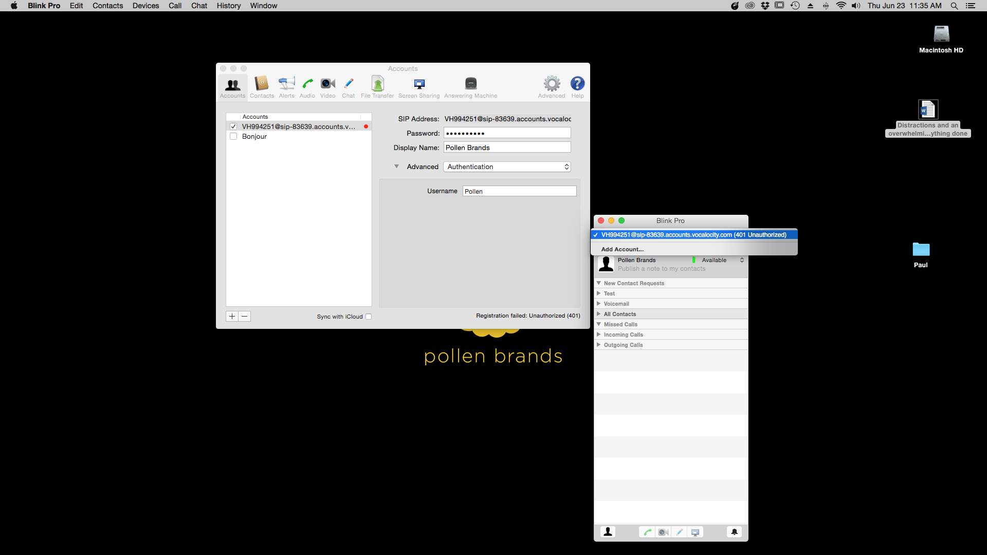Select the Paul folder on the desktop
The width and height of the screenshot is (987, 555).
(x=921, y=249)
